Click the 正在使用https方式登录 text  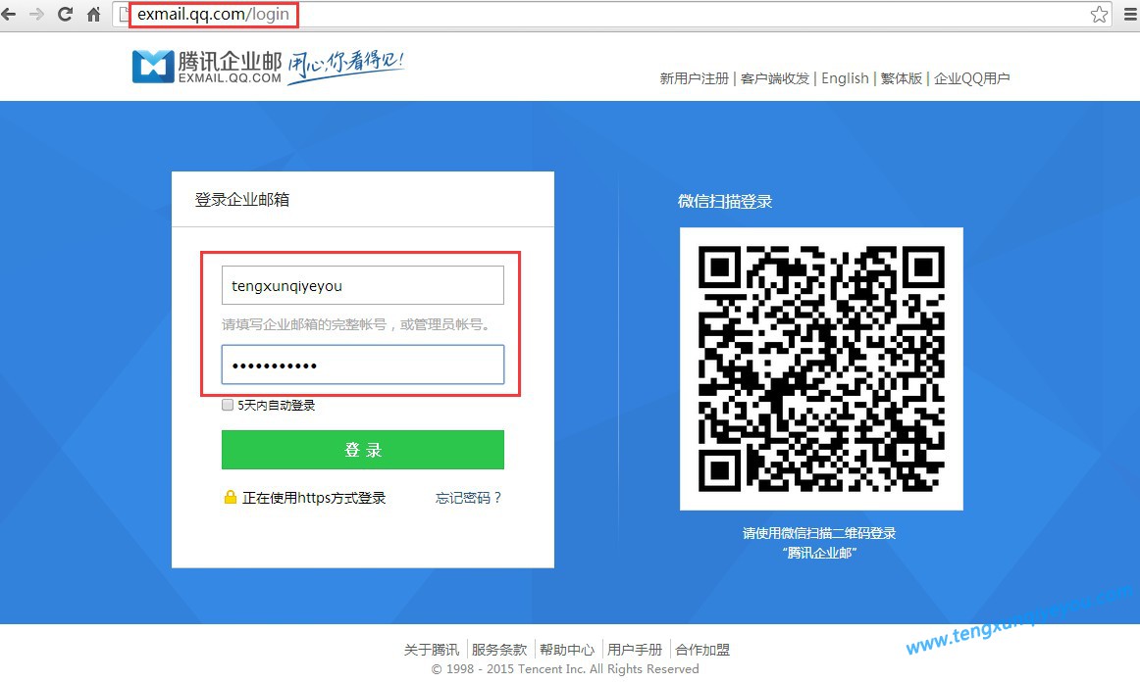pyautogui.click(x=314, y=497)
